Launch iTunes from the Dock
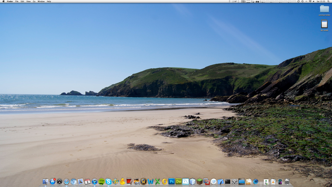 pyautogui.click(x=94, y=181)
